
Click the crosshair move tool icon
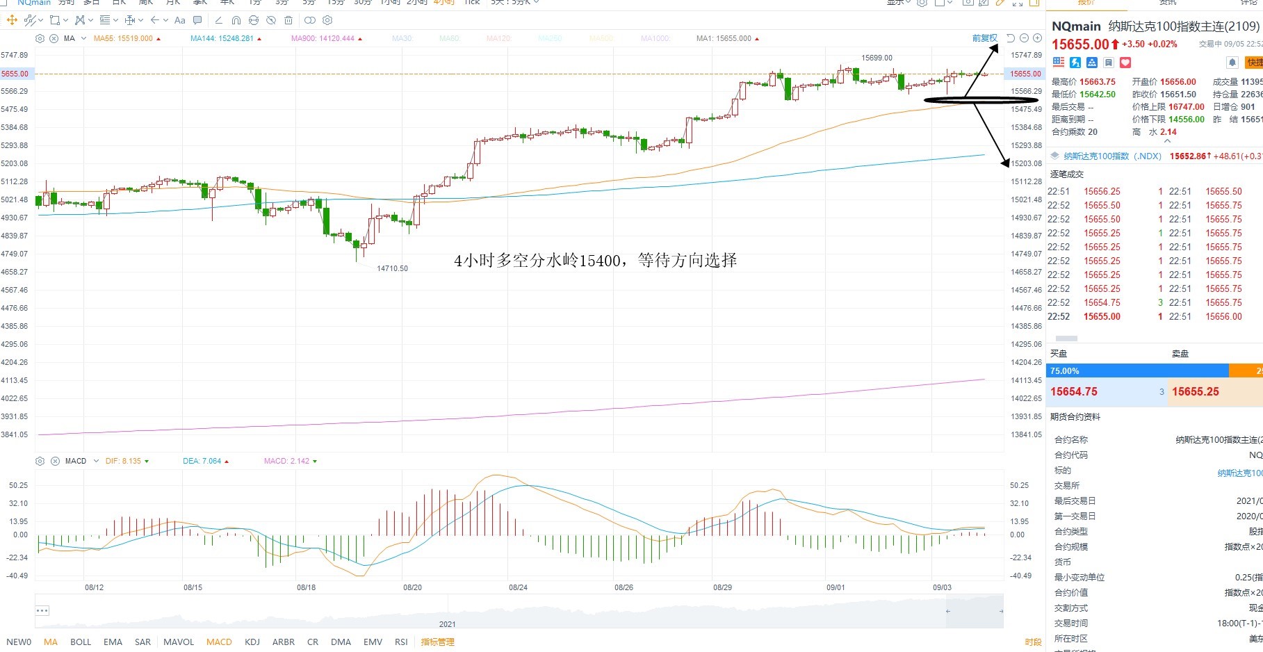click(x=12, y=20)
